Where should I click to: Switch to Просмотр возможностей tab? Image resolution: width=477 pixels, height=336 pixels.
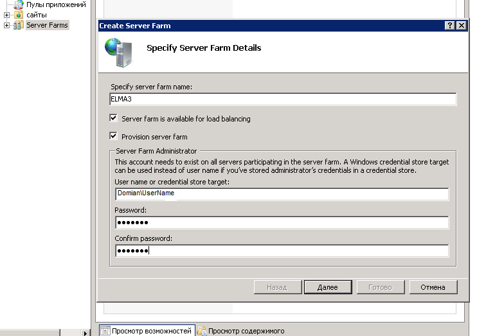pyautogui.click(x=151, y=331)
